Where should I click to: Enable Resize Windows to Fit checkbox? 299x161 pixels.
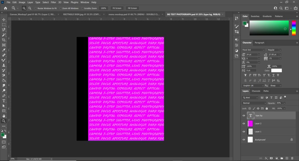pos(36,8)
